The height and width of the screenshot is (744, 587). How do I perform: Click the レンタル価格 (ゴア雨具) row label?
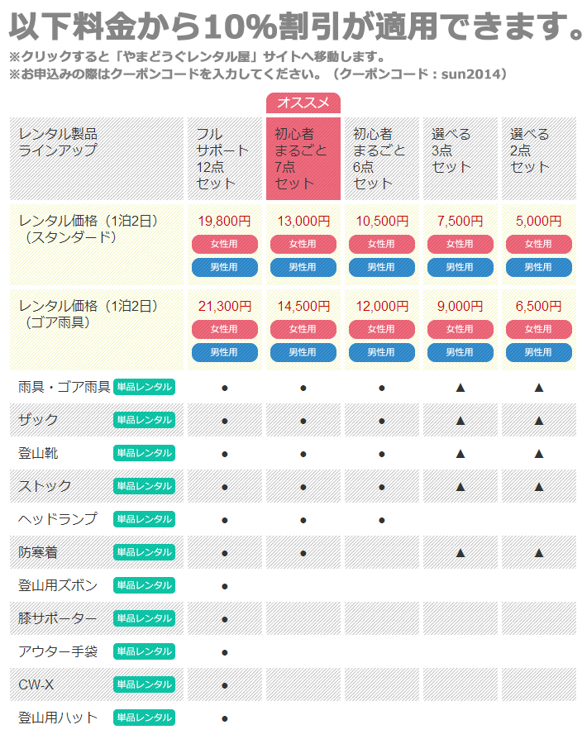click(x=88, y=314)
